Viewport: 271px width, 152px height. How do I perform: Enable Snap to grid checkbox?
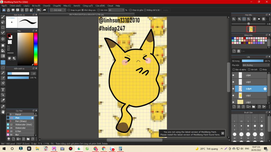pyautogui.click(x=69, y=10)
